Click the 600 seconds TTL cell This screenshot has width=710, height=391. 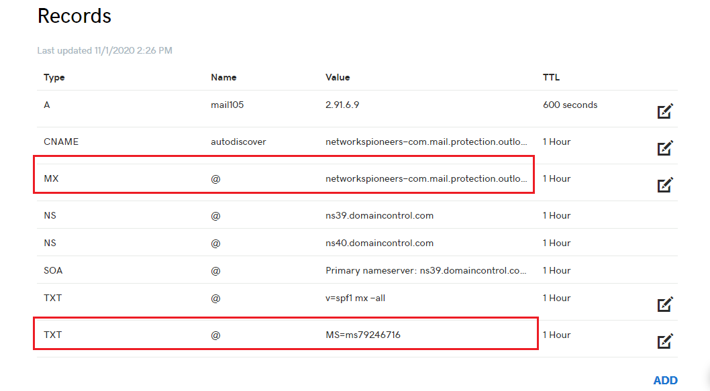click(570, 105)
